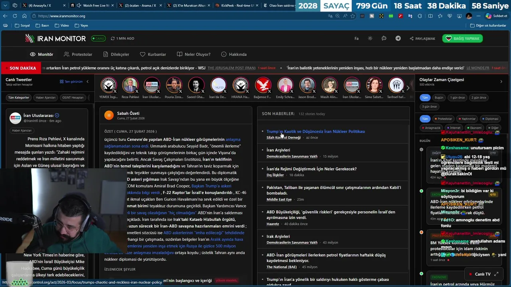Open the Protestolar tab
This screenshot has width=511, height=287.
point(78,54)
